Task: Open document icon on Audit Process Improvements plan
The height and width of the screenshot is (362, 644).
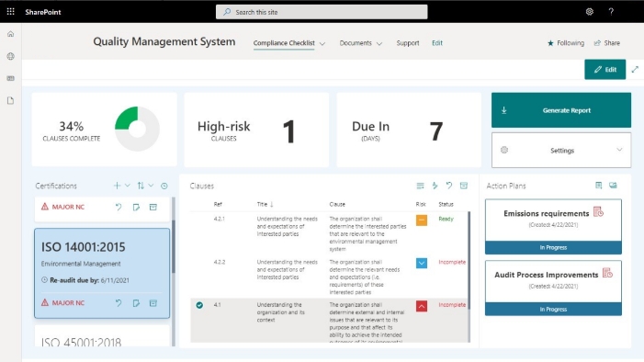Action: tap(607, 273)
